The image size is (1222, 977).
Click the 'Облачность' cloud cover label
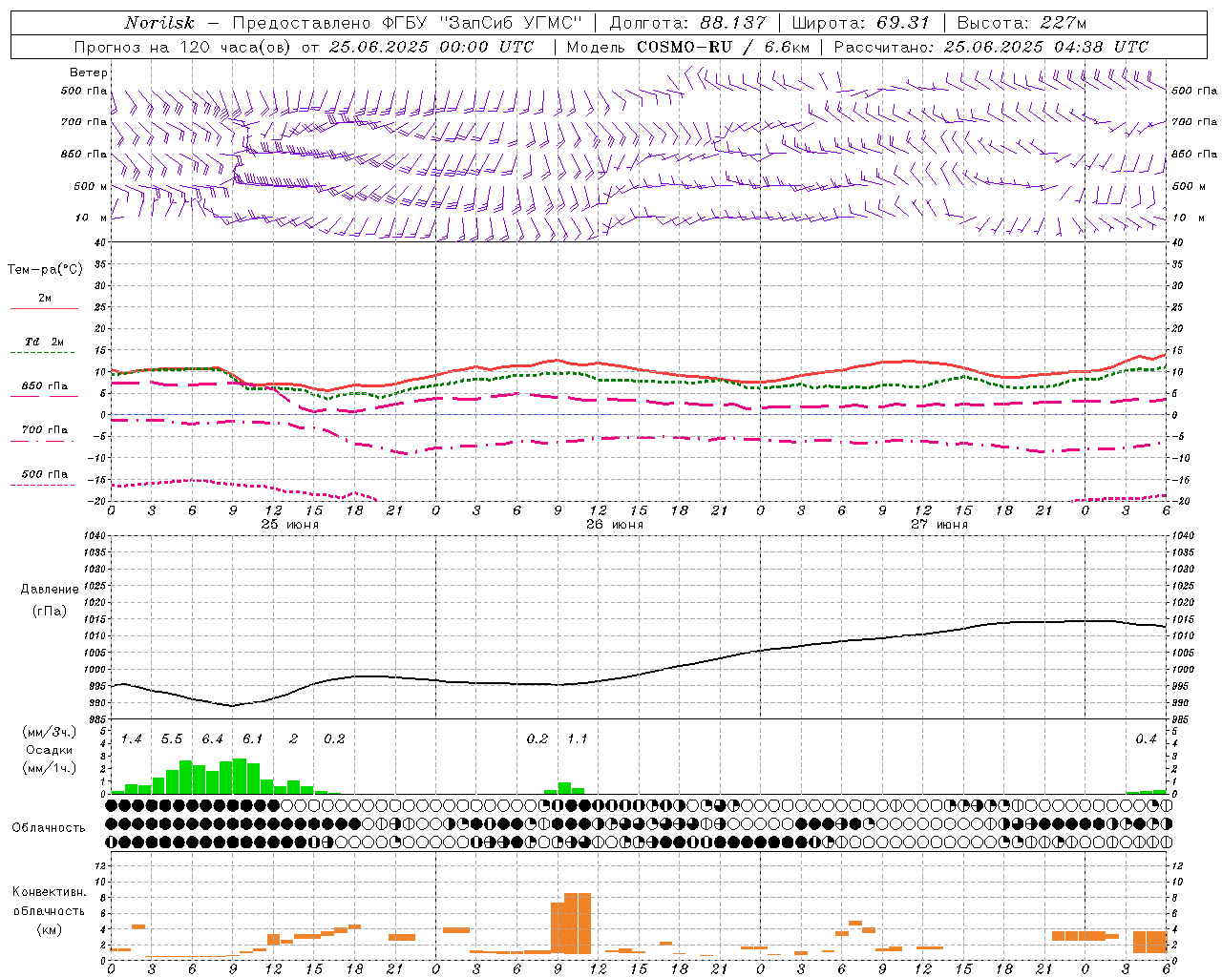click(49, 828)
